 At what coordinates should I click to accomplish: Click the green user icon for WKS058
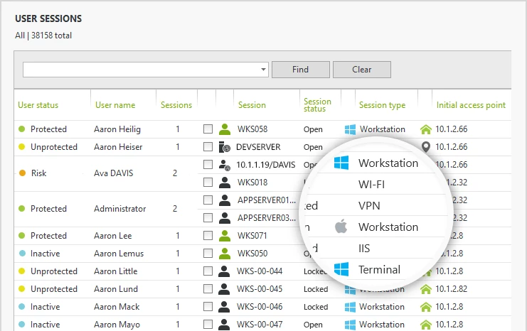[x=225, y=129]
